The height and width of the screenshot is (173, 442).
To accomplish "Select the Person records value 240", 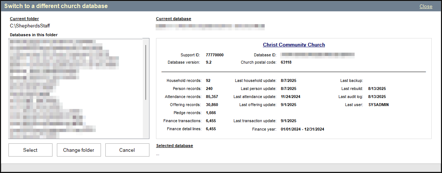I will (209, 89).
